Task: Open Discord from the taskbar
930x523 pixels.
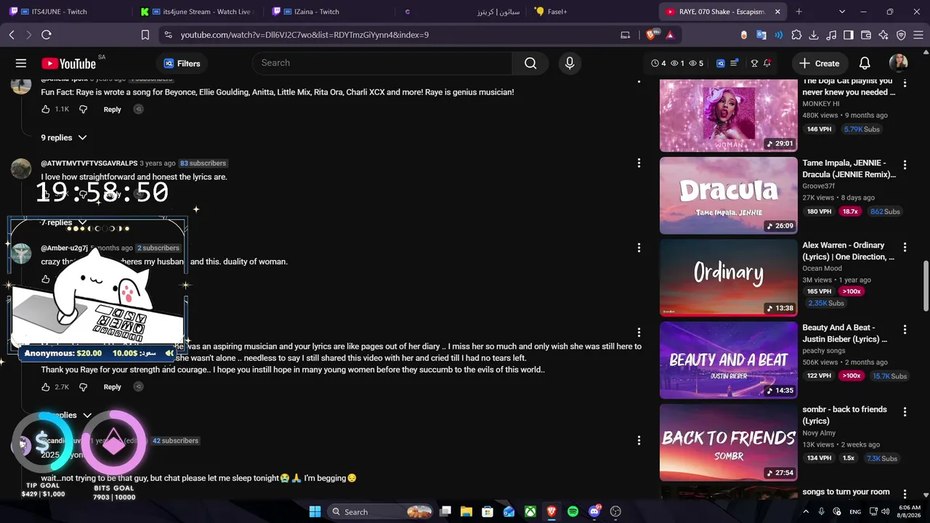Action: point(594,511)
